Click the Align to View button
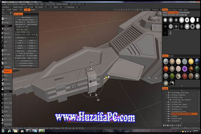 click(x=32, y=58)
